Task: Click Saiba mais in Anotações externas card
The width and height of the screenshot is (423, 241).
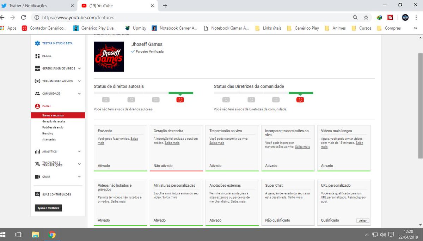Action: click(x=238, y=201)
